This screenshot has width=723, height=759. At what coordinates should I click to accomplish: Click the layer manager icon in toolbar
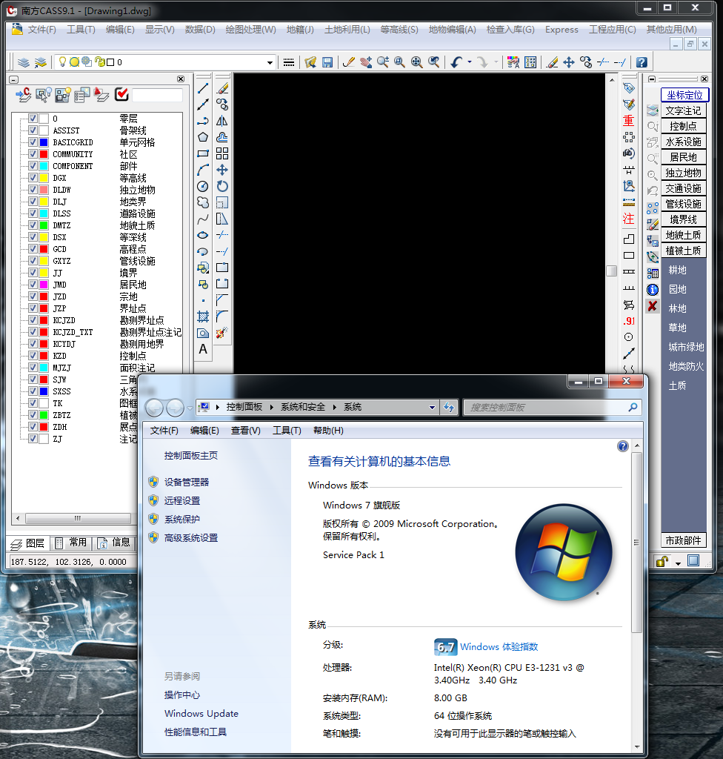coord(24,62)
